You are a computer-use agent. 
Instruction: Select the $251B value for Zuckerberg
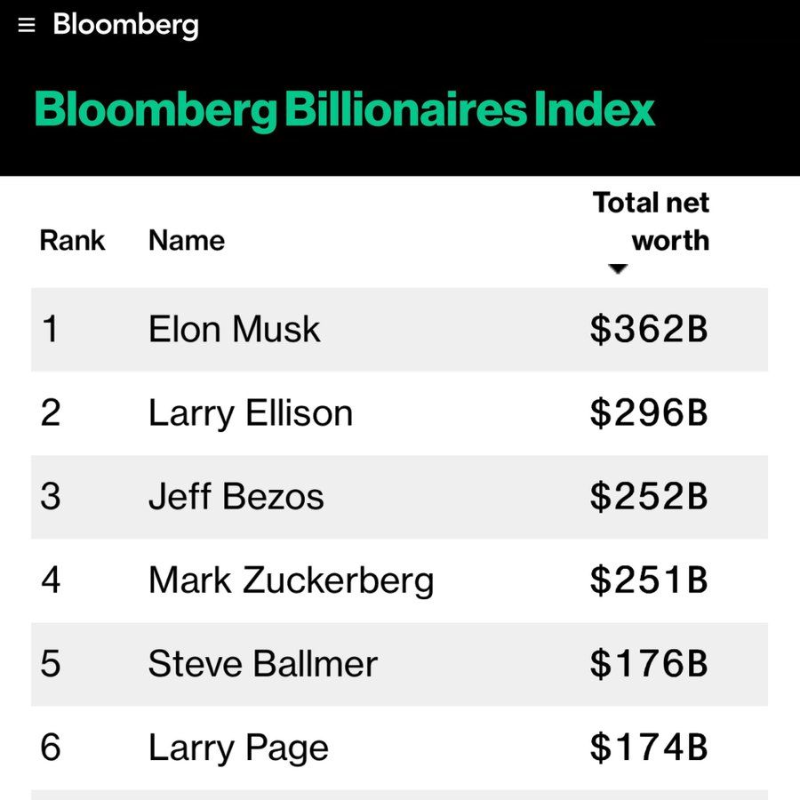(x=649, y=580)
